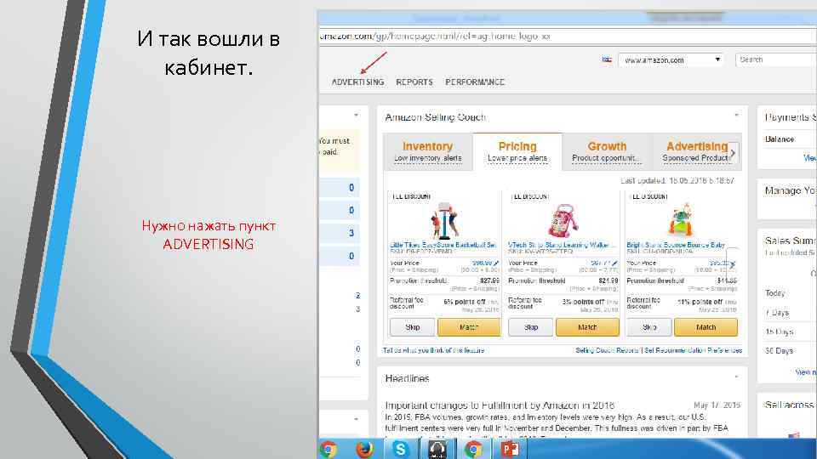817x459 pixels.
Task: Skip the Little Tikes Basketball recommendation
Action: pyautogui.click(x=412, y=327)
